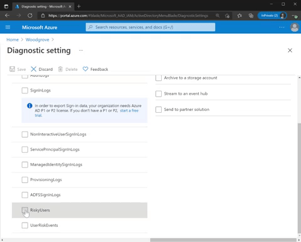Image resolution: width=301 pixels, height=242 pixels.
Task: Open the ellipsis next to Diagnostic setting title
Action: point(81,50)
